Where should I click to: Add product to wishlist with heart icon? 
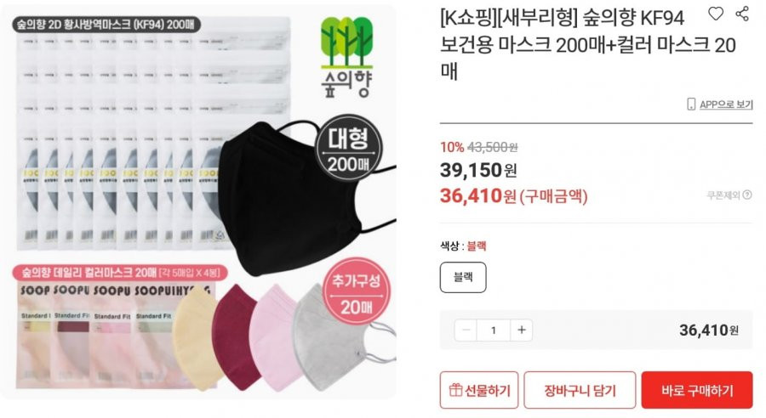[715, 14]
